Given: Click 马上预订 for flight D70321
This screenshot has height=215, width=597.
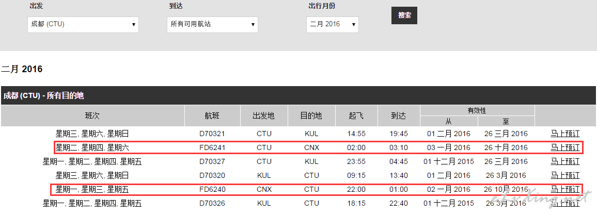Looking at the screenshot, I should pyautogui.click(x=565, y=134).
